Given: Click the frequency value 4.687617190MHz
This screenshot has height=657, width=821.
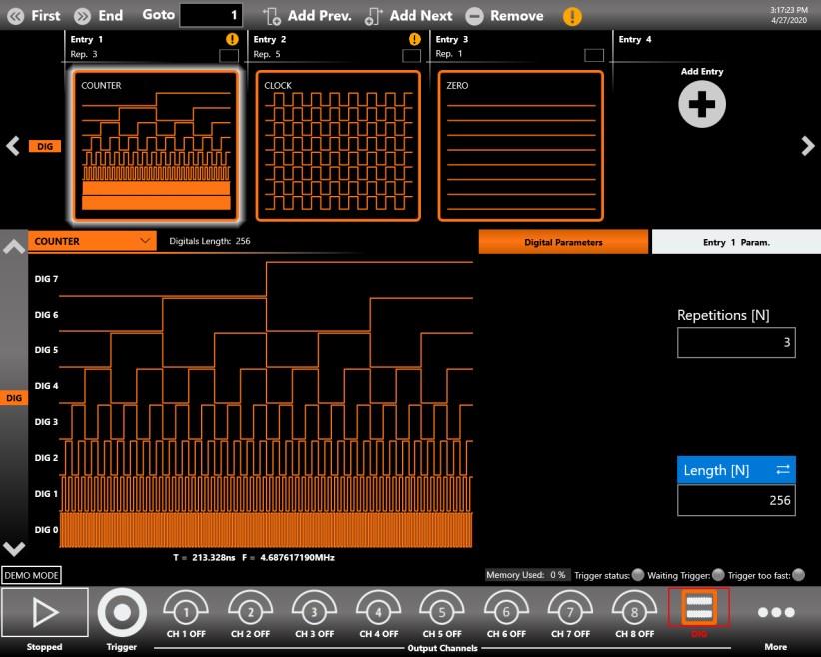Looking at the screenshot, I should [x=297, y=557].
